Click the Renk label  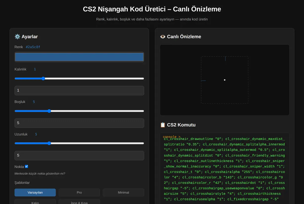click(19, 47)
